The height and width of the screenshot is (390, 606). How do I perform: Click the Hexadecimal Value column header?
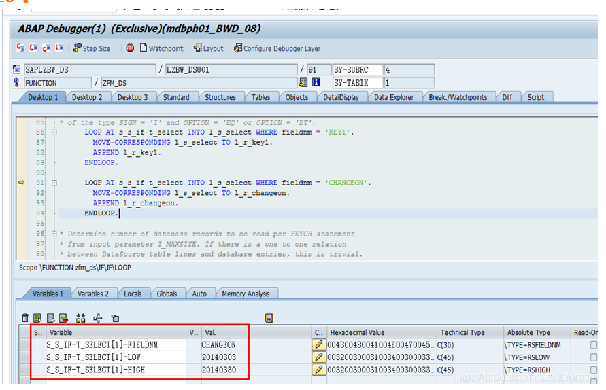point(382,332)
